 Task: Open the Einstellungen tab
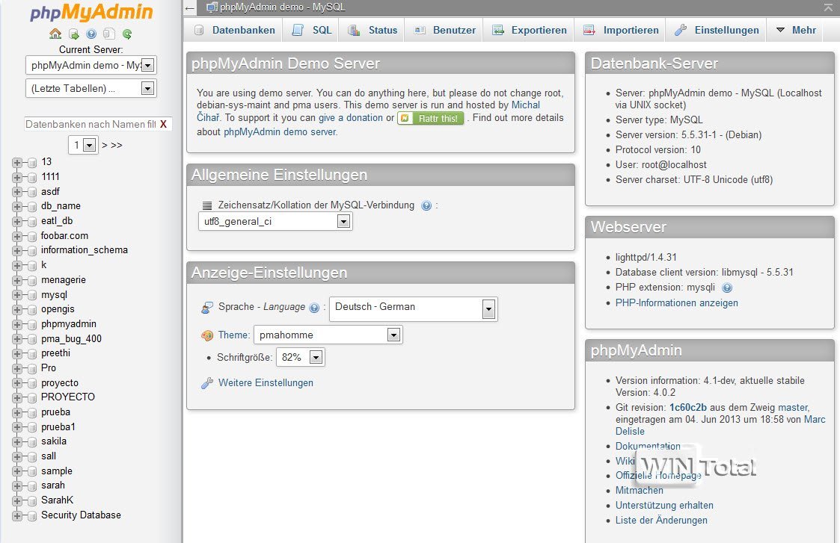click(717, 31)
